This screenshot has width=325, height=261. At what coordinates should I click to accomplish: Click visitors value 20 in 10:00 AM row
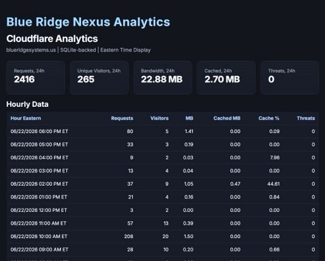166,236
